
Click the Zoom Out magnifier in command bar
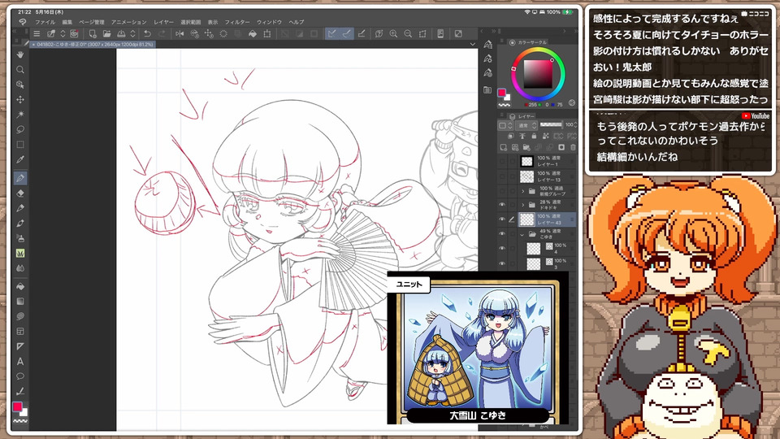(x=408, y=34)
